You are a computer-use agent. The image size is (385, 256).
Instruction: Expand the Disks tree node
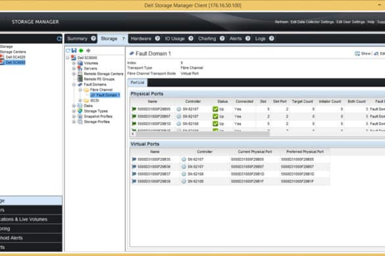74,106
